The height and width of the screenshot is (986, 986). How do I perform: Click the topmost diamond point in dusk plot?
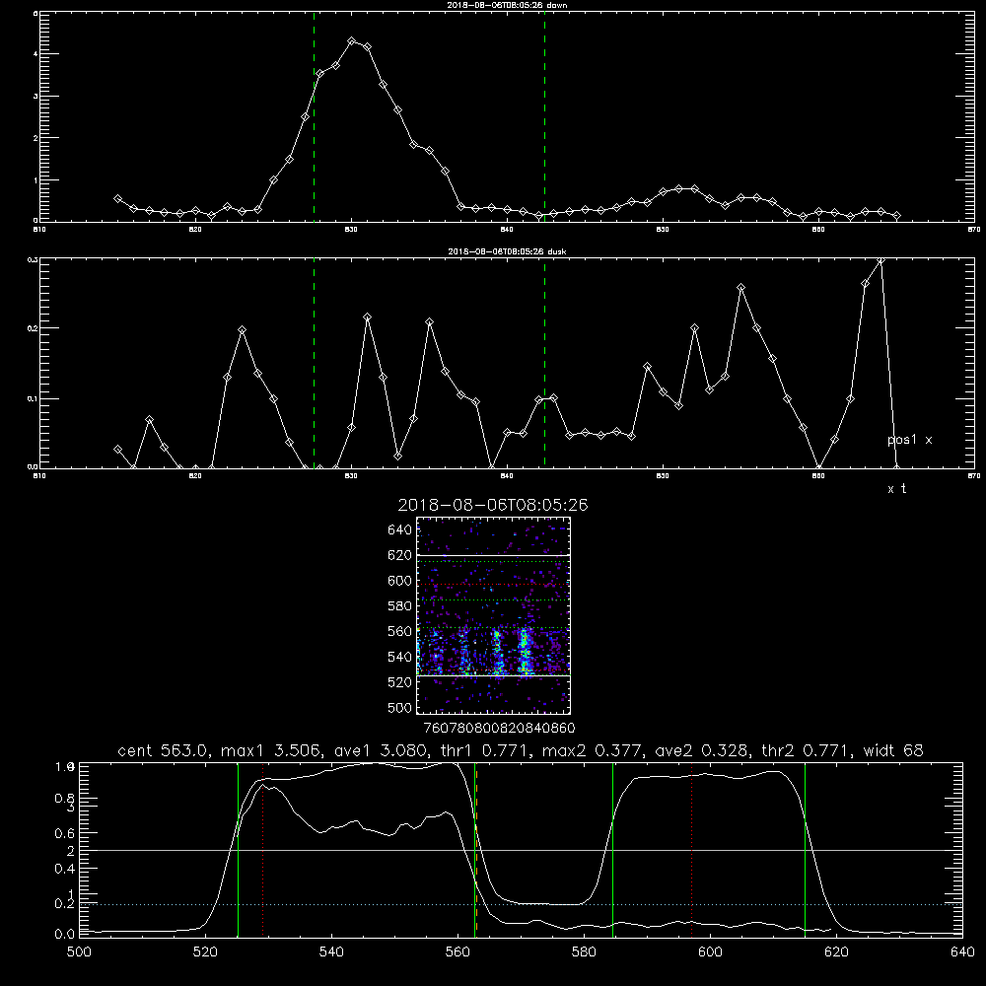pos(880,259)
